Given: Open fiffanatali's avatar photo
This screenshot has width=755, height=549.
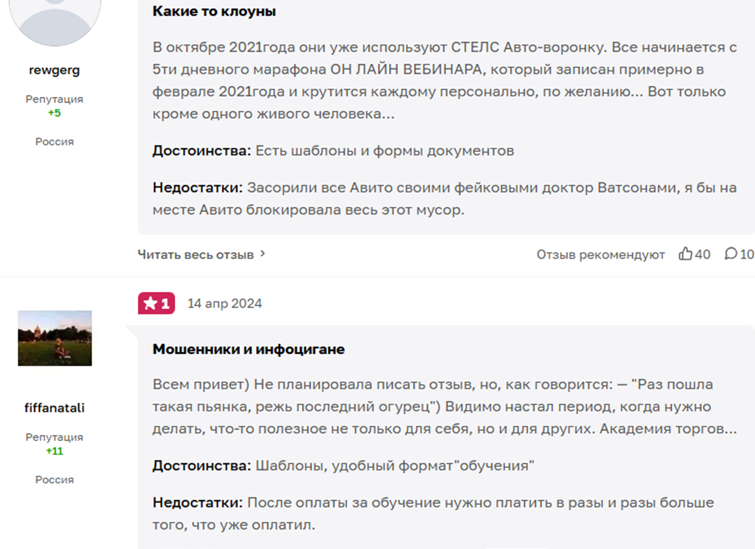Looking at the screenshot, I should click(54, 338).
